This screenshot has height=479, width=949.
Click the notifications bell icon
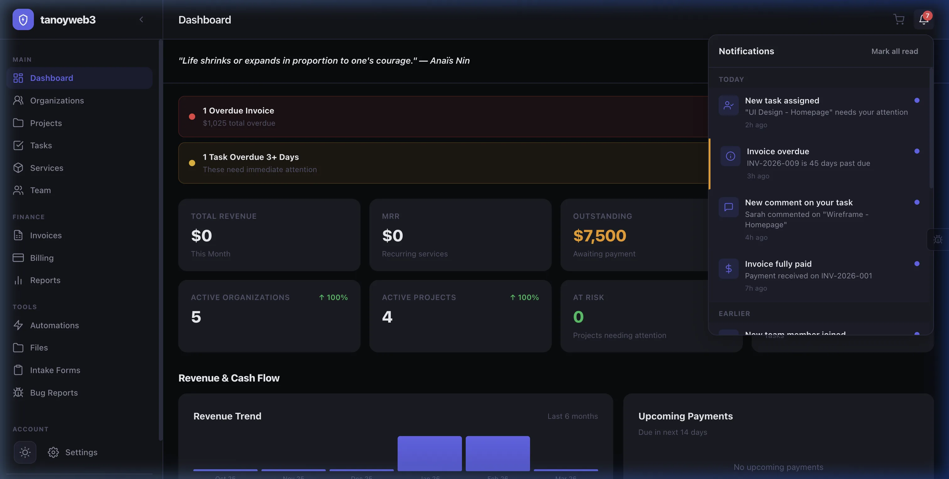point(923,19)
